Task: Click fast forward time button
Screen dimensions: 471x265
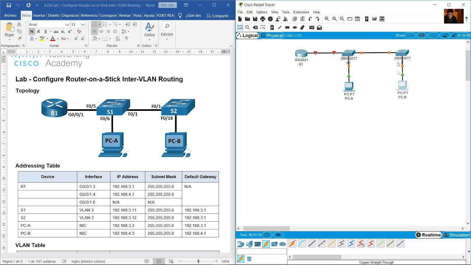Action: [278, 235]
